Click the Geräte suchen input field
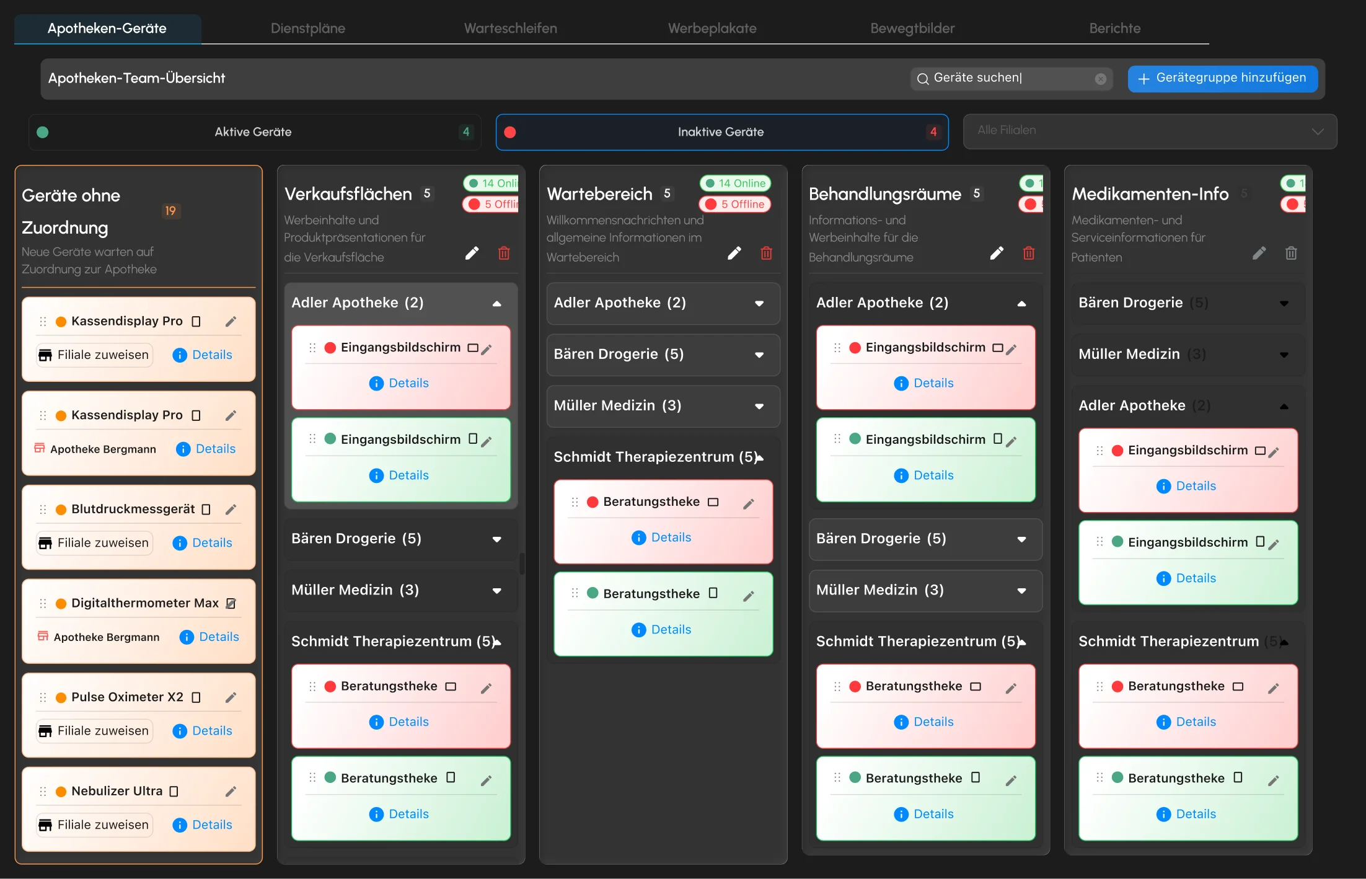 1011,79
